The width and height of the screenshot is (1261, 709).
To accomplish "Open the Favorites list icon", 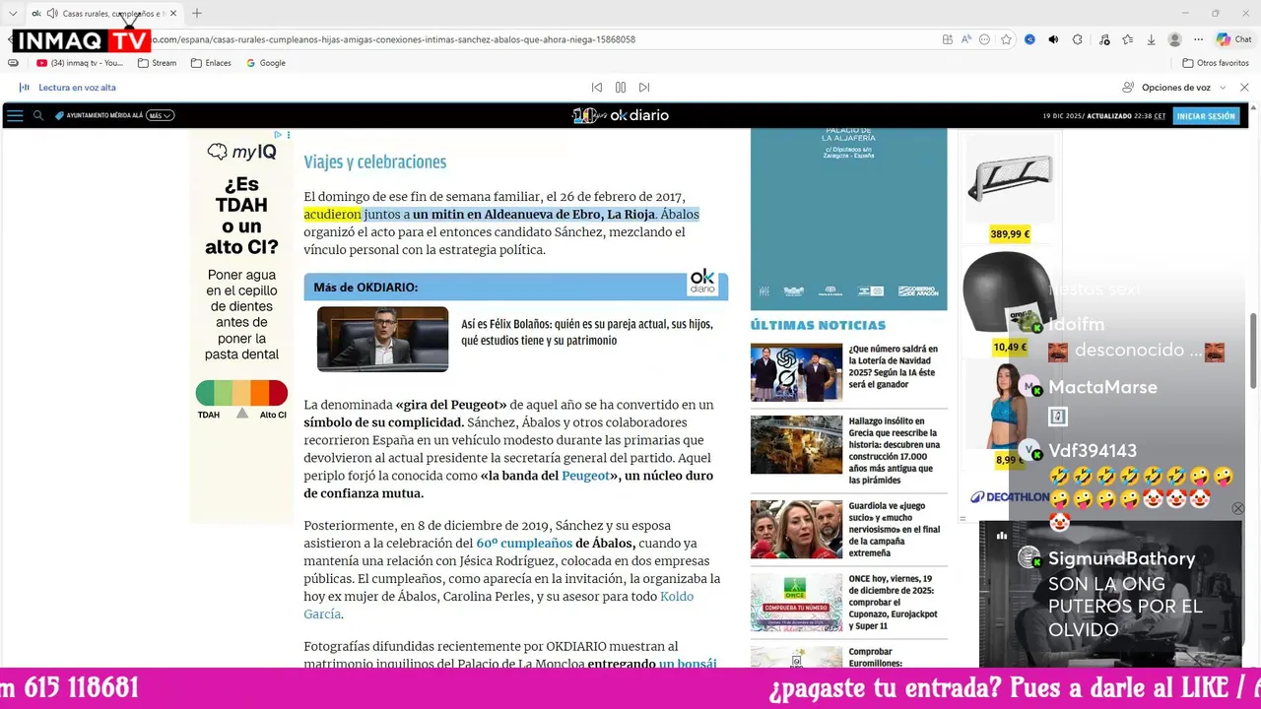I will coord(1127,39).
